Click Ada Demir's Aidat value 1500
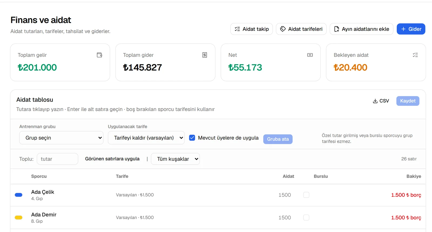 point(285,217)
